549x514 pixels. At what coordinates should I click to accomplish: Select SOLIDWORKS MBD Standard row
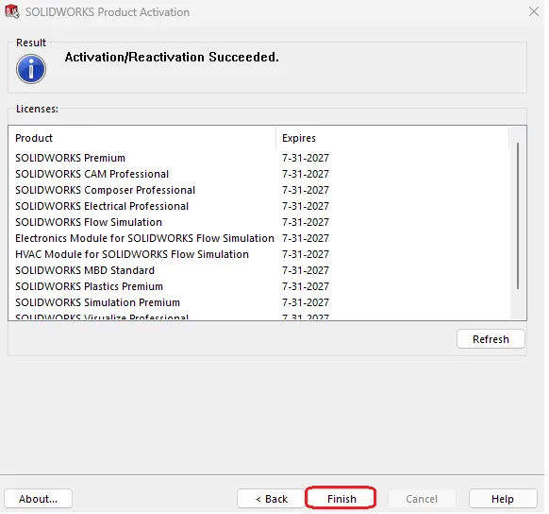click(x=259, y=270)
